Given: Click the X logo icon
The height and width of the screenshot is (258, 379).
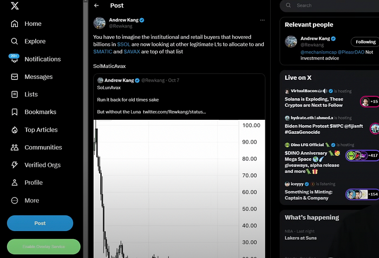Looking at the screenshot, I should pos(15,6).
